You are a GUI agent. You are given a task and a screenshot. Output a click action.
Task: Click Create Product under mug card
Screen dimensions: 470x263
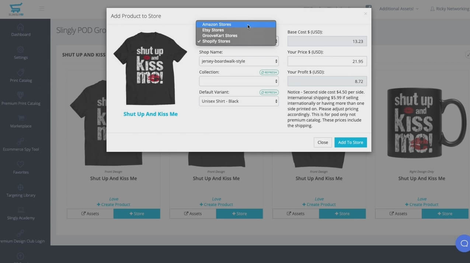[422, 205]
